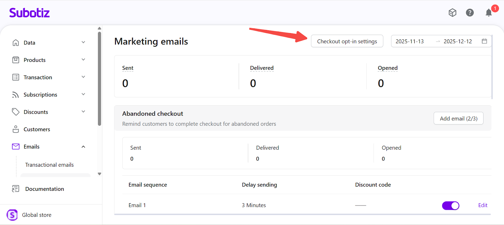The width and height of the screenshot is (504, 225).
Task: Click the Documentation icon in sidebar
Action: tap(16, 189)
